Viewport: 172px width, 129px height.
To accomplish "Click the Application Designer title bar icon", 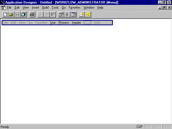I will pyautogui.click(x=3, y=2).
